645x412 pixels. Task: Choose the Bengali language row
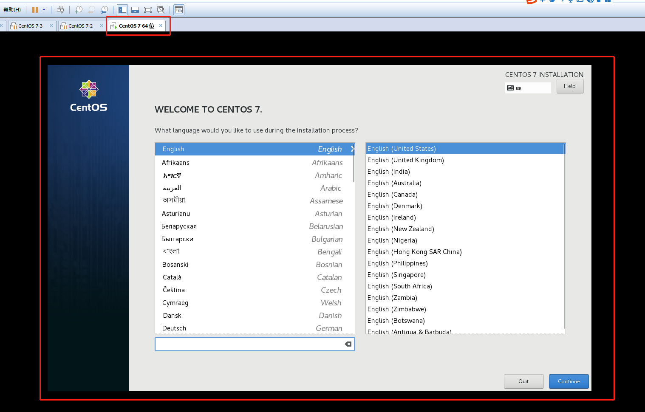(255, 252)
